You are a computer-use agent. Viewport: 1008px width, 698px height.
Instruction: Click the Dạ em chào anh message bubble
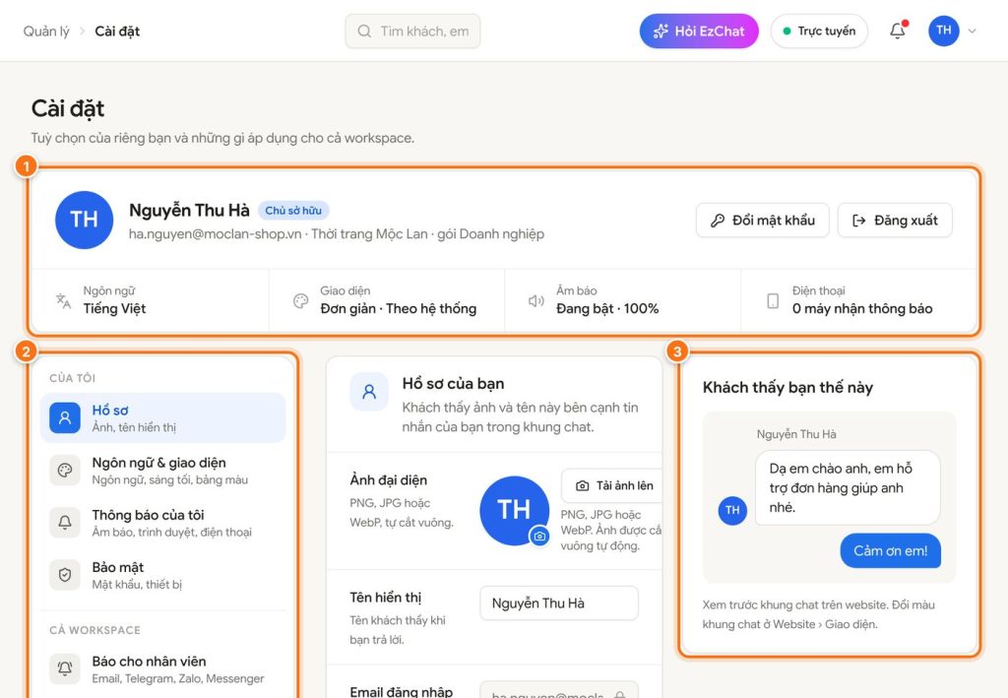848,488
